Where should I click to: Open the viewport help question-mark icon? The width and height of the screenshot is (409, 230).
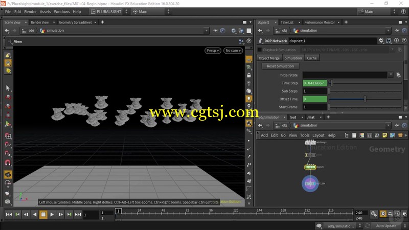(x=249, y=41)
